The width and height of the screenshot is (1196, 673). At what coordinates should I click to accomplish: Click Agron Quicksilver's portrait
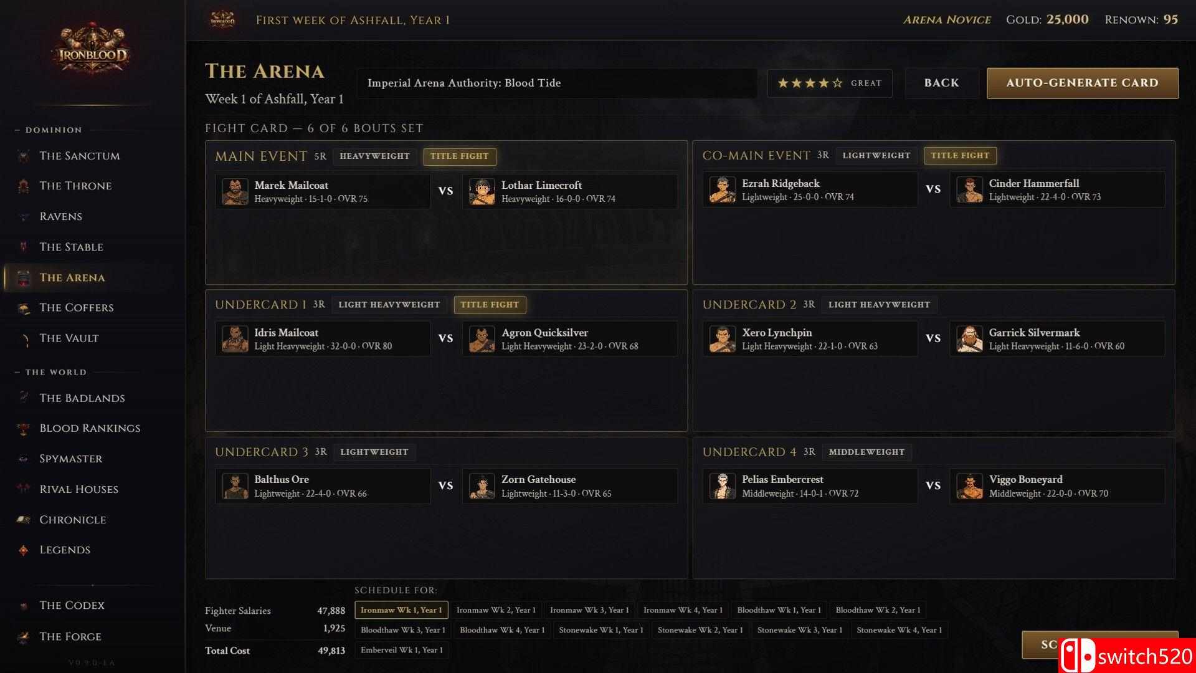tap(482, 339)
